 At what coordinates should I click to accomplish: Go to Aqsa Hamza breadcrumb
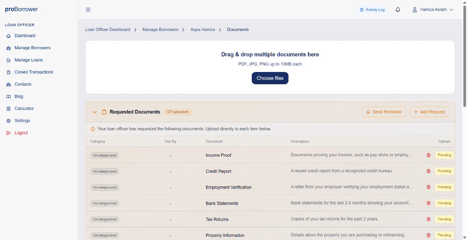pos(202,30)
